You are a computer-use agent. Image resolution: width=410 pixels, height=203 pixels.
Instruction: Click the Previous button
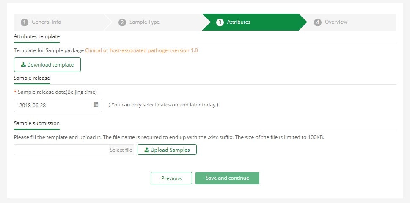pos(171,178)
